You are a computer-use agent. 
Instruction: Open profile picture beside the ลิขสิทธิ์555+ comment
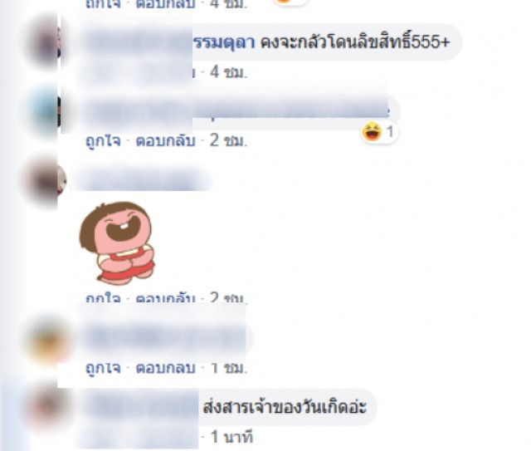[44, 42]
